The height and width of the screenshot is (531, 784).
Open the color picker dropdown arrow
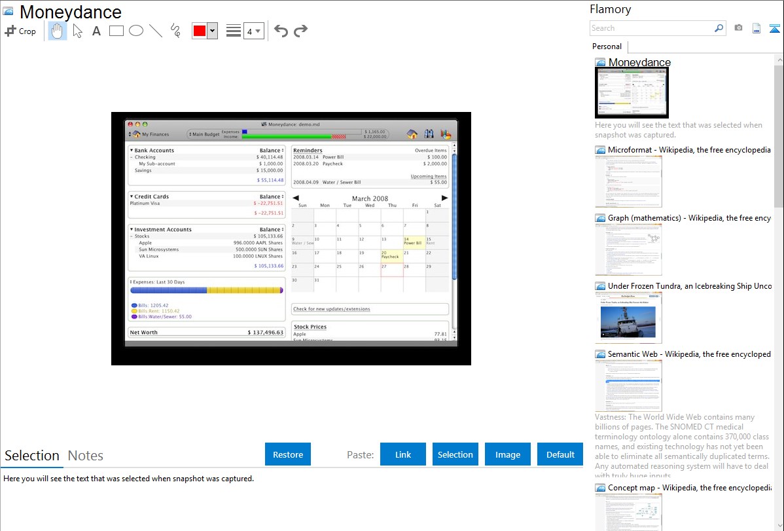(x=212, y=31)
